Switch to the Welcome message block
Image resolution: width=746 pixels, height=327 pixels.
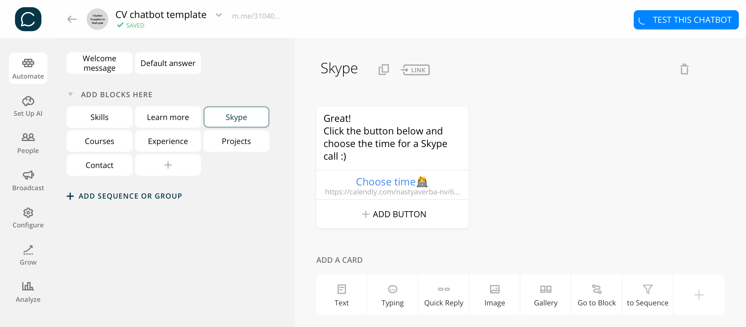pyautogui.click(x=99, y=63)
